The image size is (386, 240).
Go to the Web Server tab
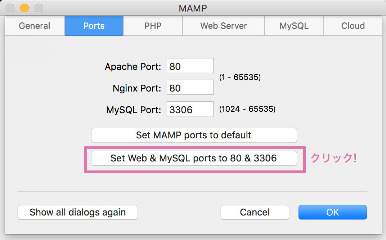click(224, 26)
